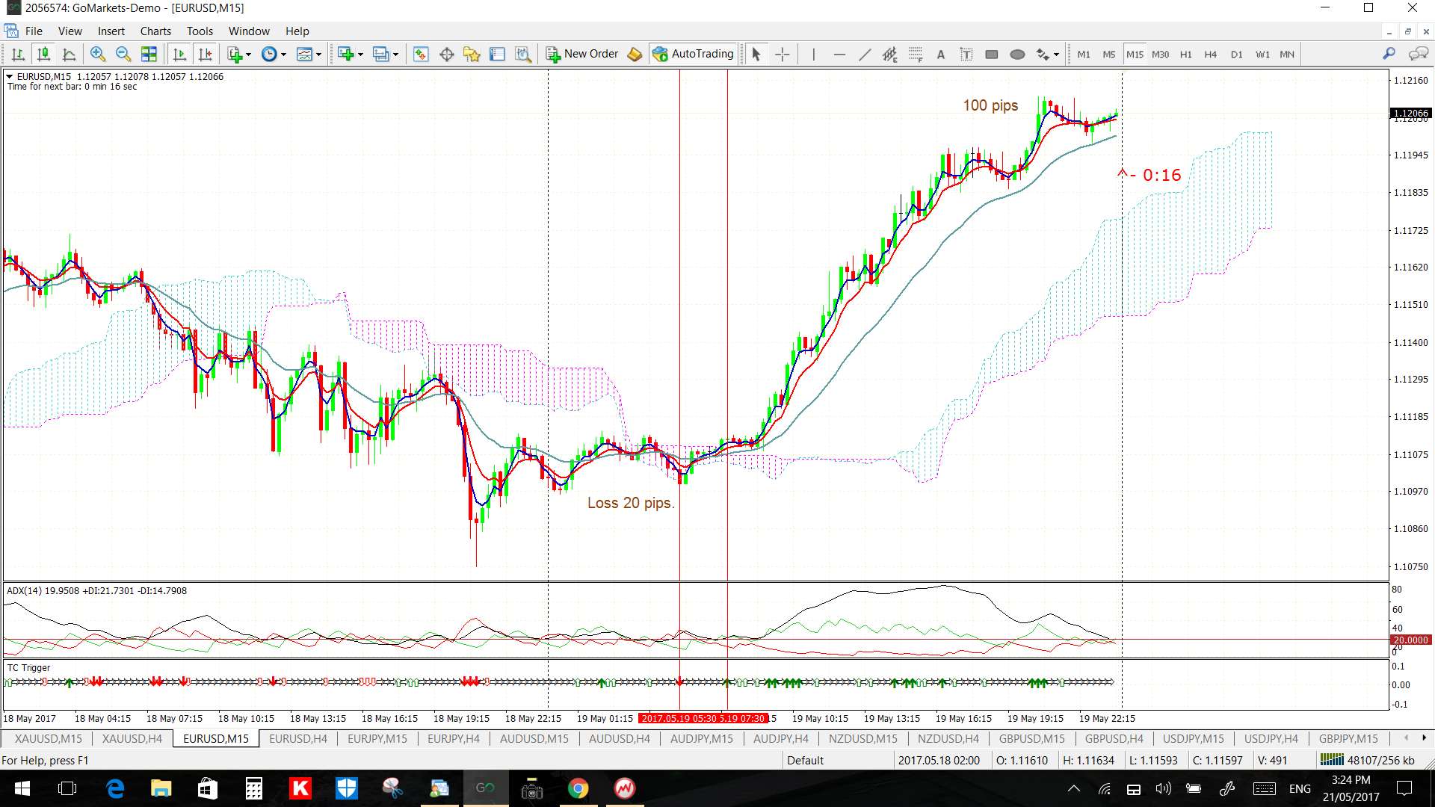This screenshot has width=1435, height=807.
Task: Switch to the NZDUSD,M15 chart tab
Action: [x=863, y=738]
